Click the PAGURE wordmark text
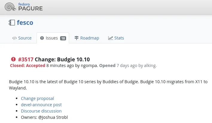This screenshot has width=212, height=123. [x=30, y=8]
